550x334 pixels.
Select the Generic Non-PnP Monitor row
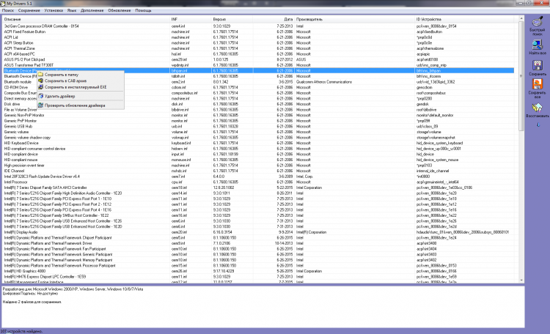coord(259,115)
